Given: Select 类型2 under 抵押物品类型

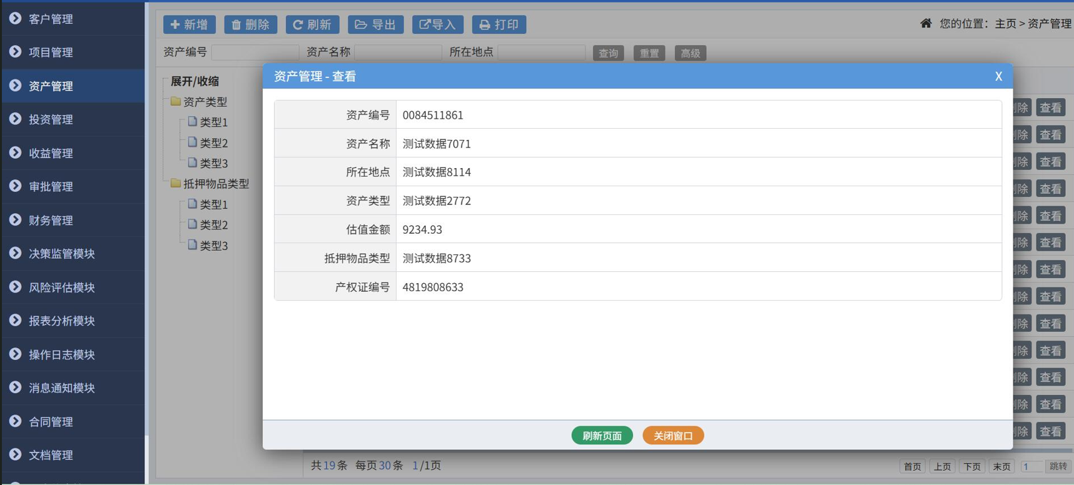Looking at the screenshot, I should click(x=213, y=224).
